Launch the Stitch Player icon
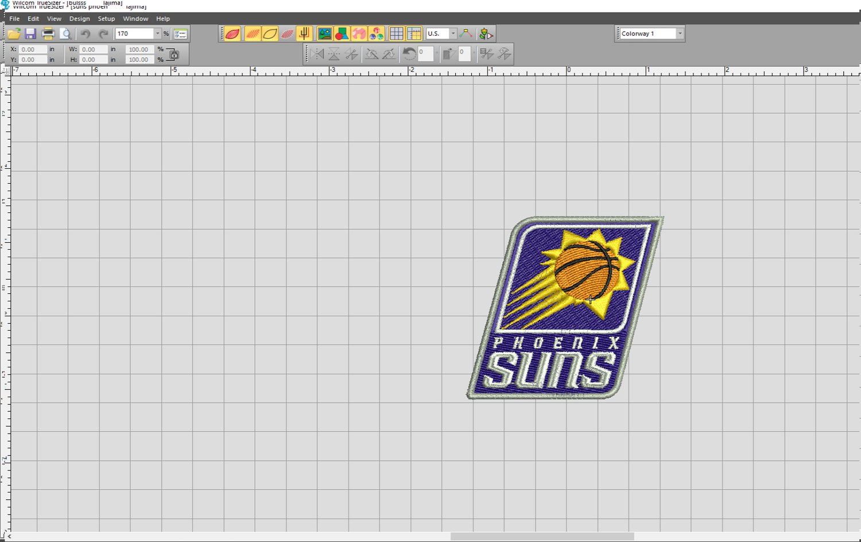This screenshot has height=542, width=861. [486, 34]
